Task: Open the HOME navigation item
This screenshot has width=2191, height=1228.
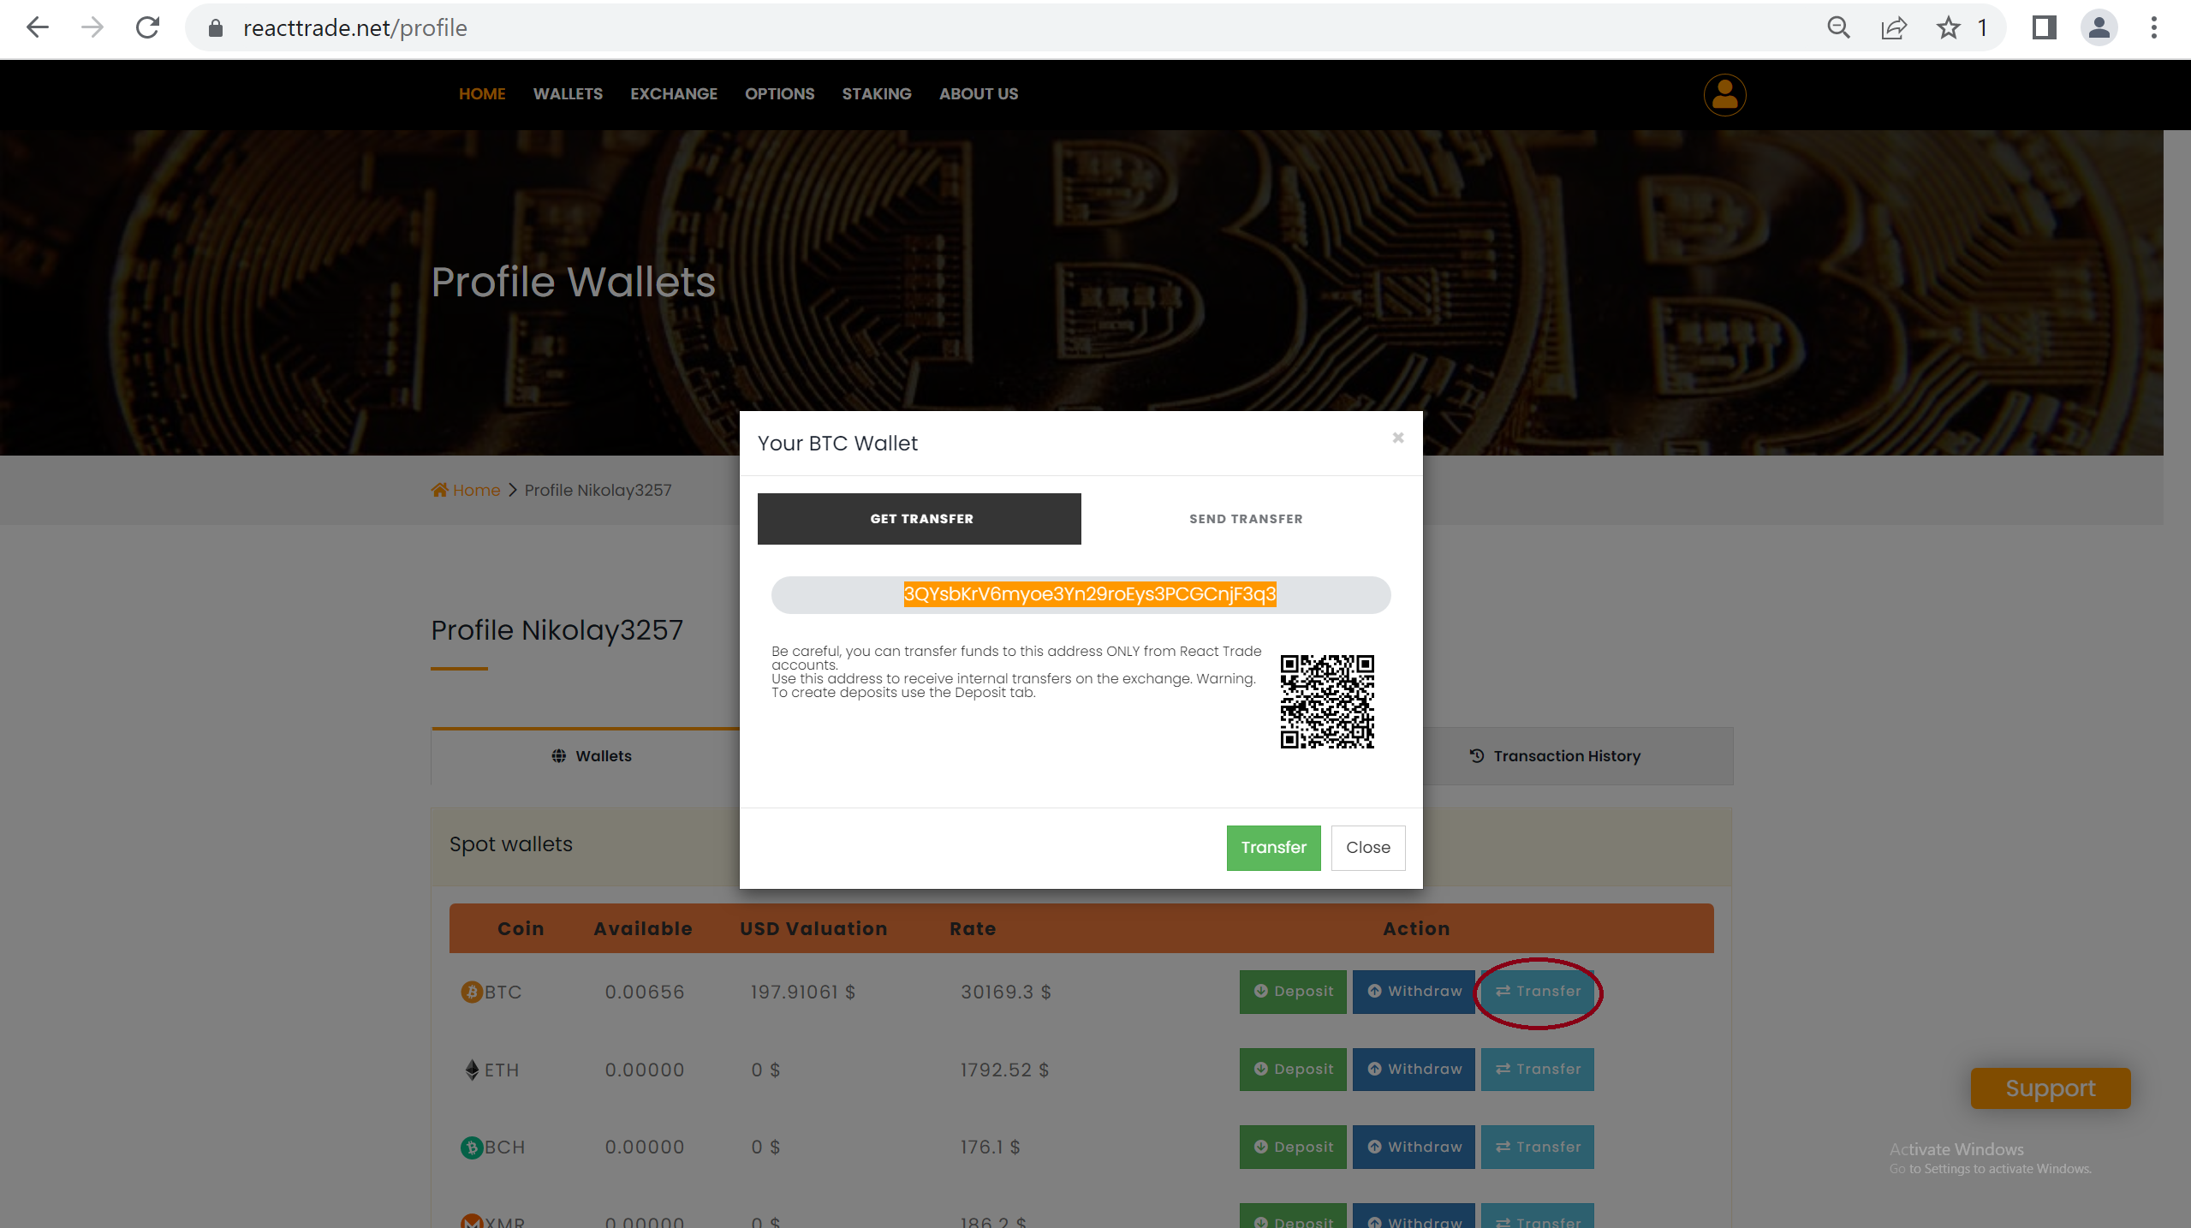Action: pyautogui.click(x=482, y=94)
